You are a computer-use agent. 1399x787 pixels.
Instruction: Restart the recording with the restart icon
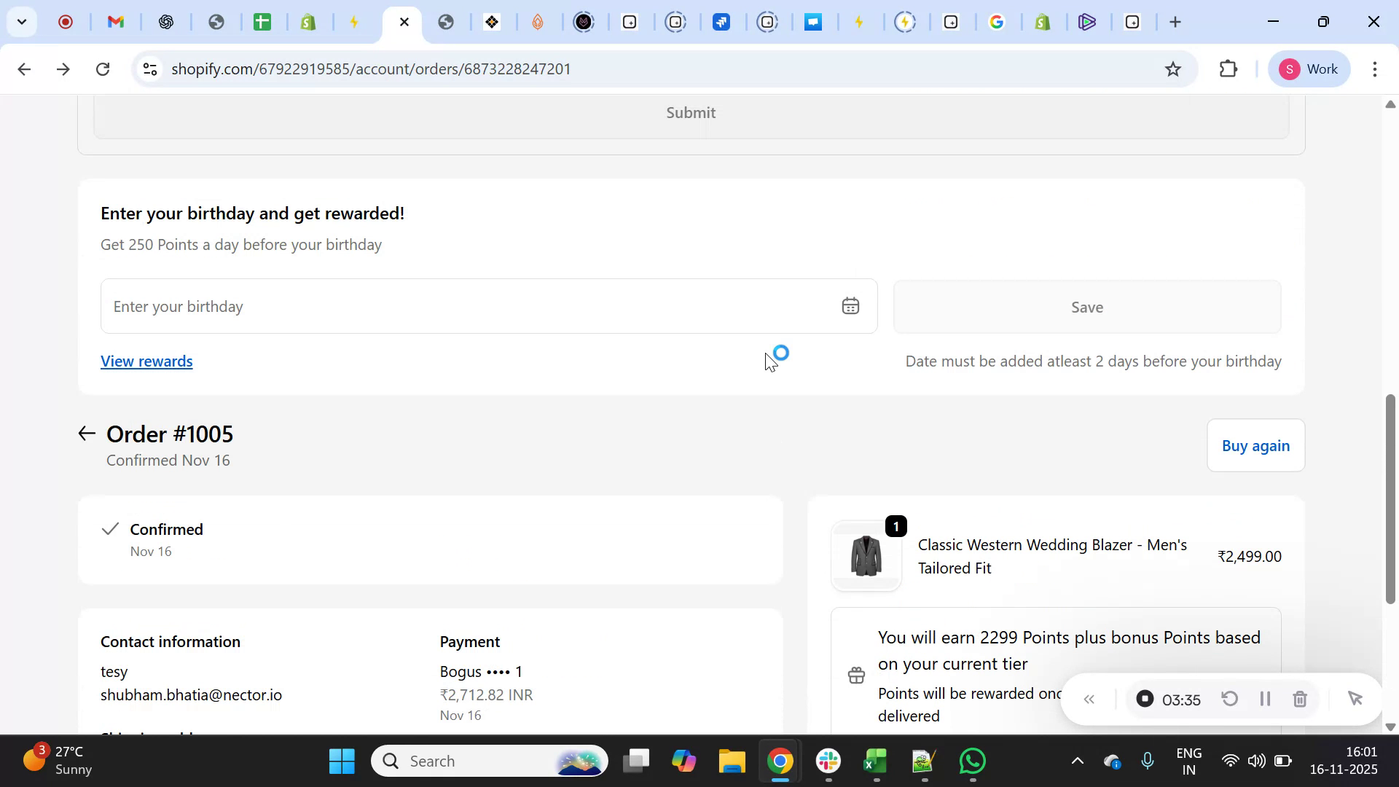click(x=1229, y=699)
